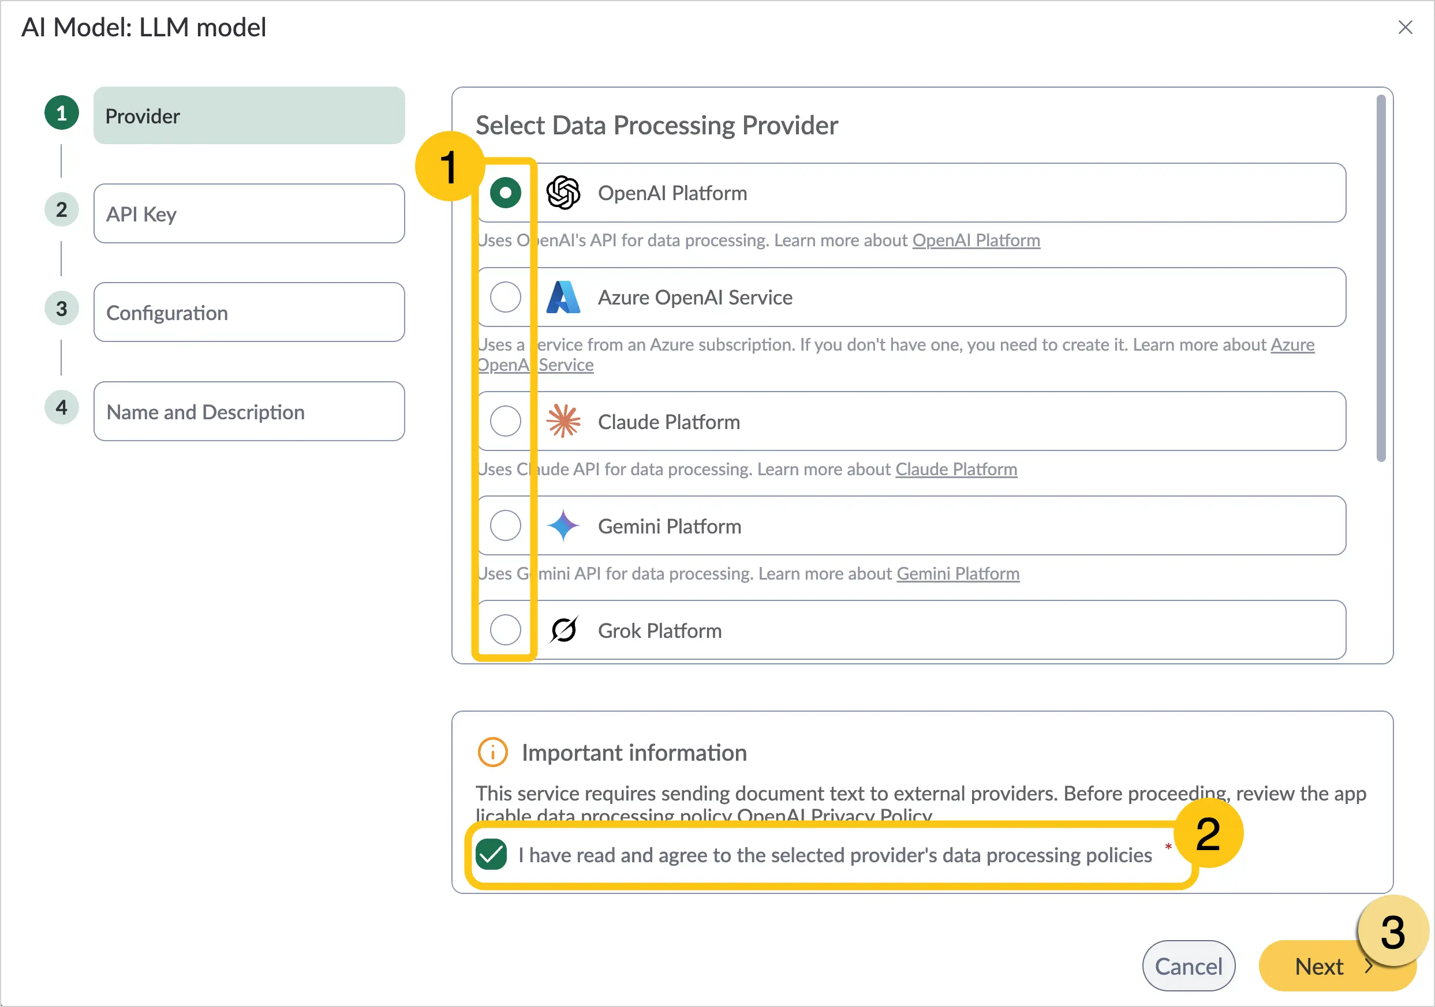Open the Gemini Platform learn more link
The image size is (1435, 1007).
(x=958, y=573)
